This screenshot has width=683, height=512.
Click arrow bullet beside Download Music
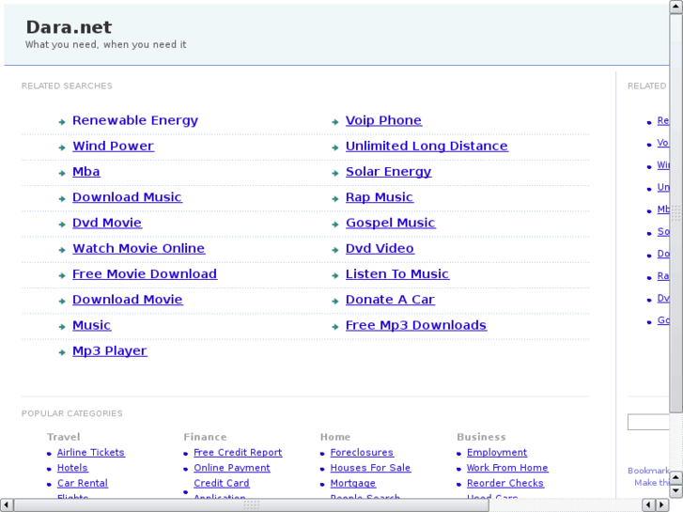tap(62, 199)
